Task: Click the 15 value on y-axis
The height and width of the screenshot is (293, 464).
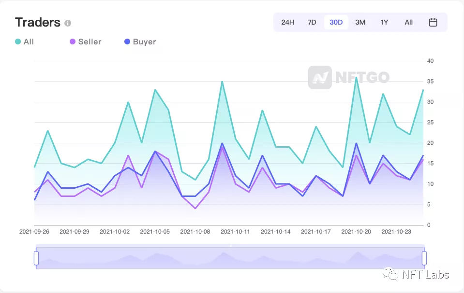Action: pos(430,163)
